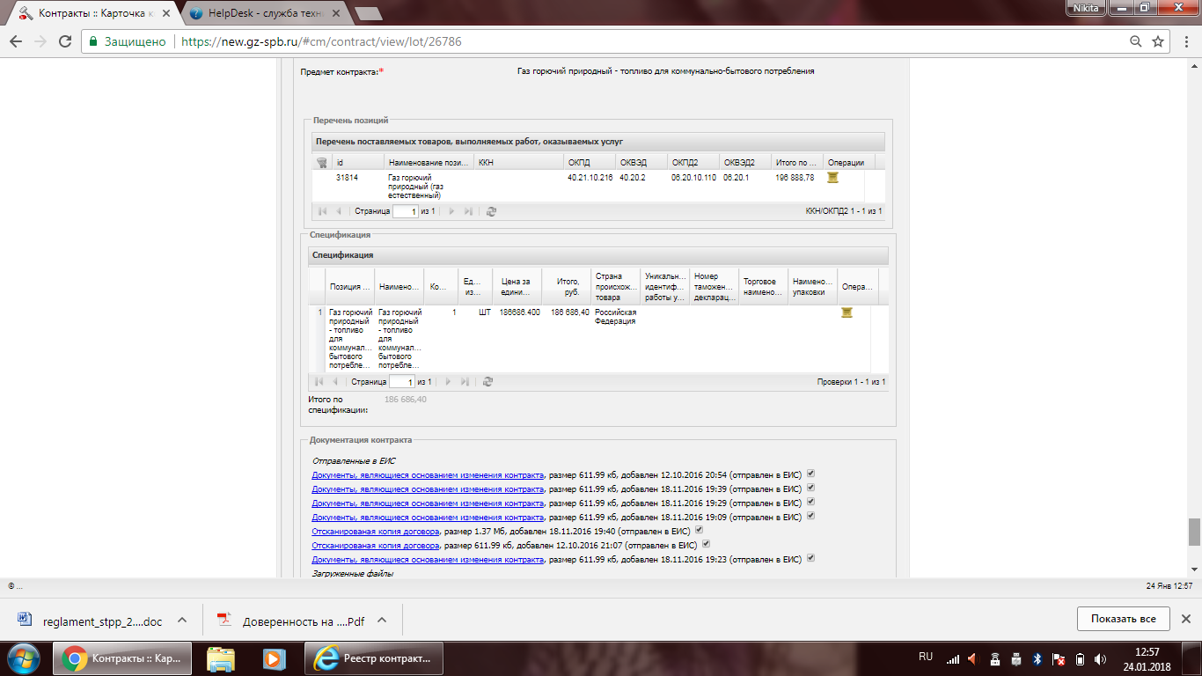The width and height of the screenshot is (1202, 676).
Task: Open document link added 12.10.2016 20:54
Action: coord(428,474)
